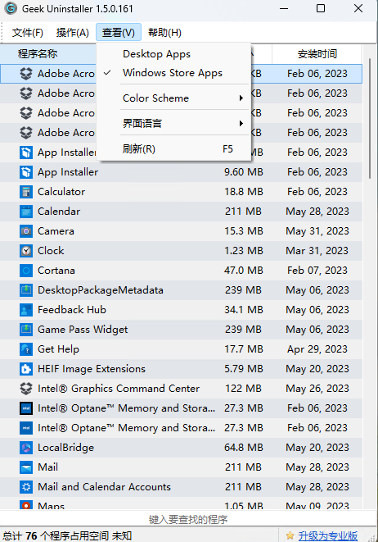The image size is (378, 542).
Task: Click the Calculator app icon
Action: click(26, 192)
